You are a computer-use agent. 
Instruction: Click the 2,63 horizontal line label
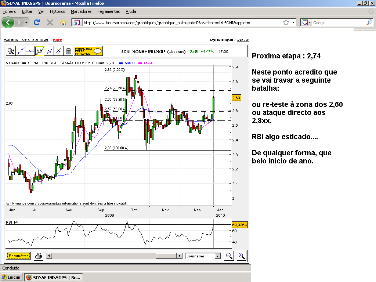9,103
